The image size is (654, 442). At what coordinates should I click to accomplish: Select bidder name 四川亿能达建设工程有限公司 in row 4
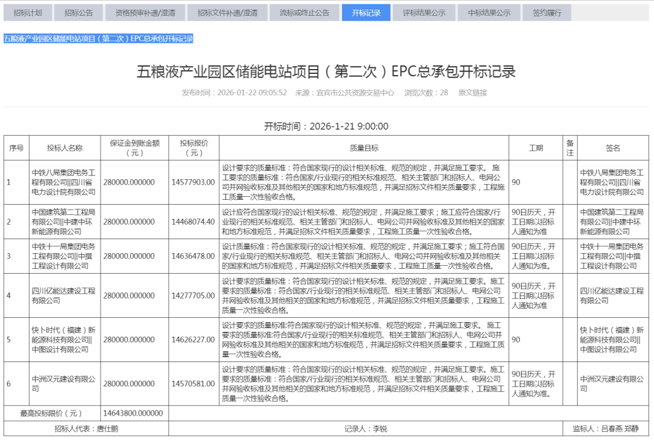coord(64,295)
